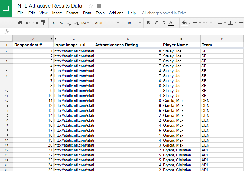Click the All changes saved in Drive link
Image resolution: width=244 pixels, height=171 pixels.
[x=164, y=13]
